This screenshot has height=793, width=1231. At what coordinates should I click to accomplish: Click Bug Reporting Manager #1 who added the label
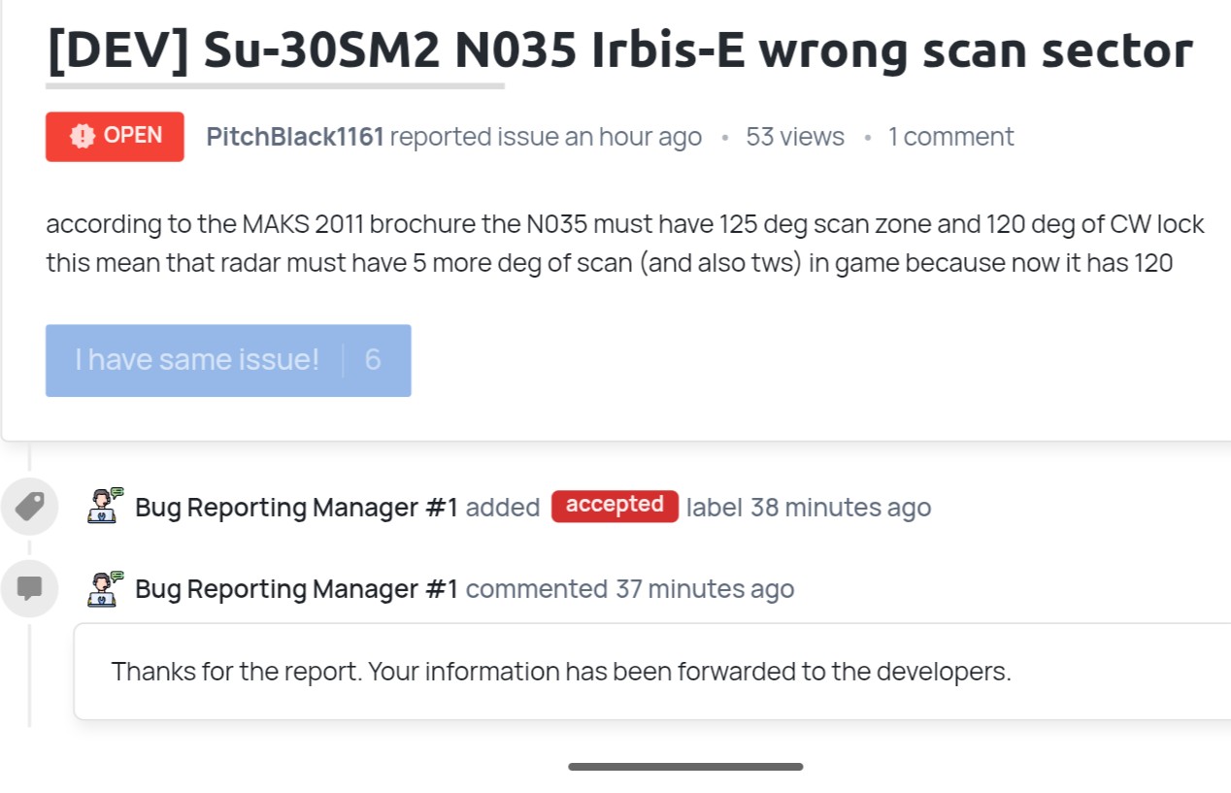tap(296, 508)
